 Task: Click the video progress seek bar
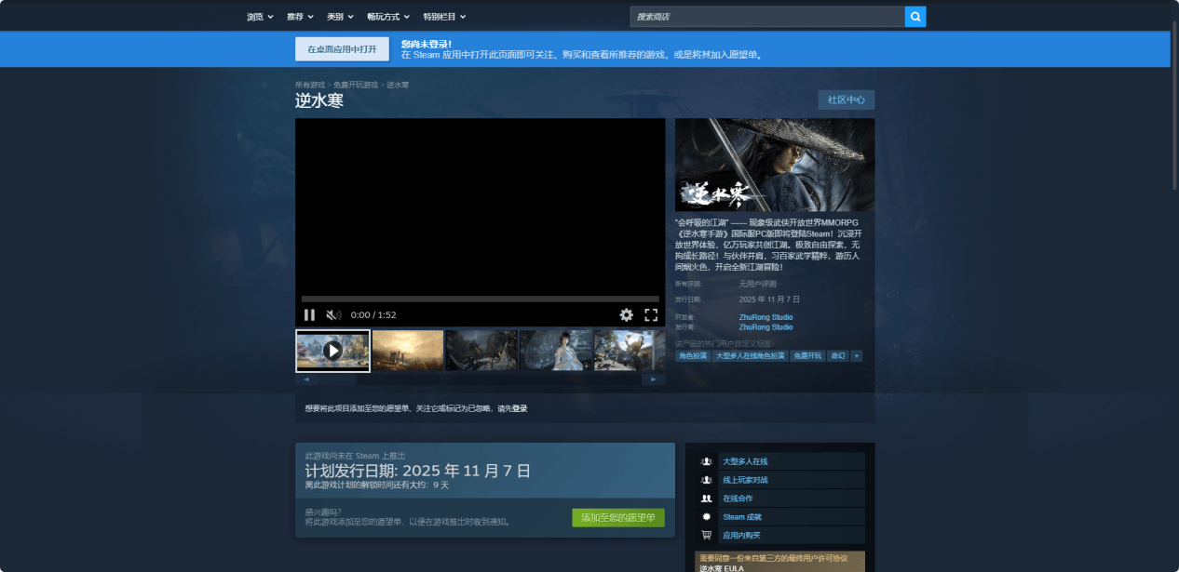click(480, 299)
